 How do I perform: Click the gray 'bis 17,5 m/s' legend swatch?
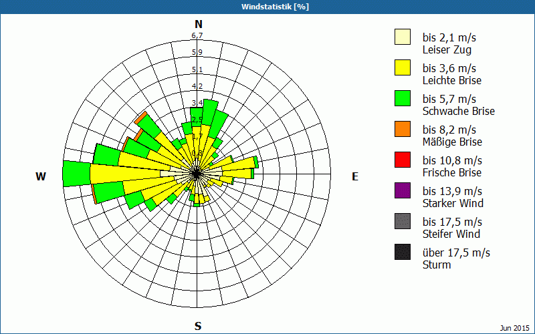[x=403, y=221]
